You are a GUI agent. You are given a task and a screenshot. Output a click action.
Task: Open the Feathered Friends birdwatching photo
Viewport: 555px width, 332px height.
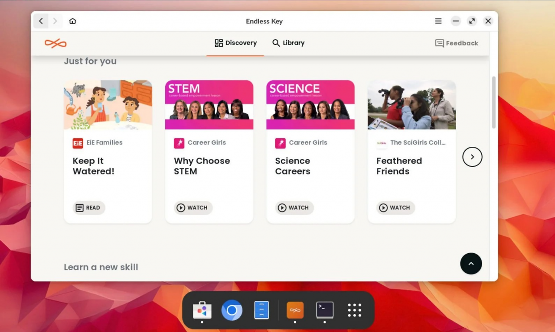point(411,105)
